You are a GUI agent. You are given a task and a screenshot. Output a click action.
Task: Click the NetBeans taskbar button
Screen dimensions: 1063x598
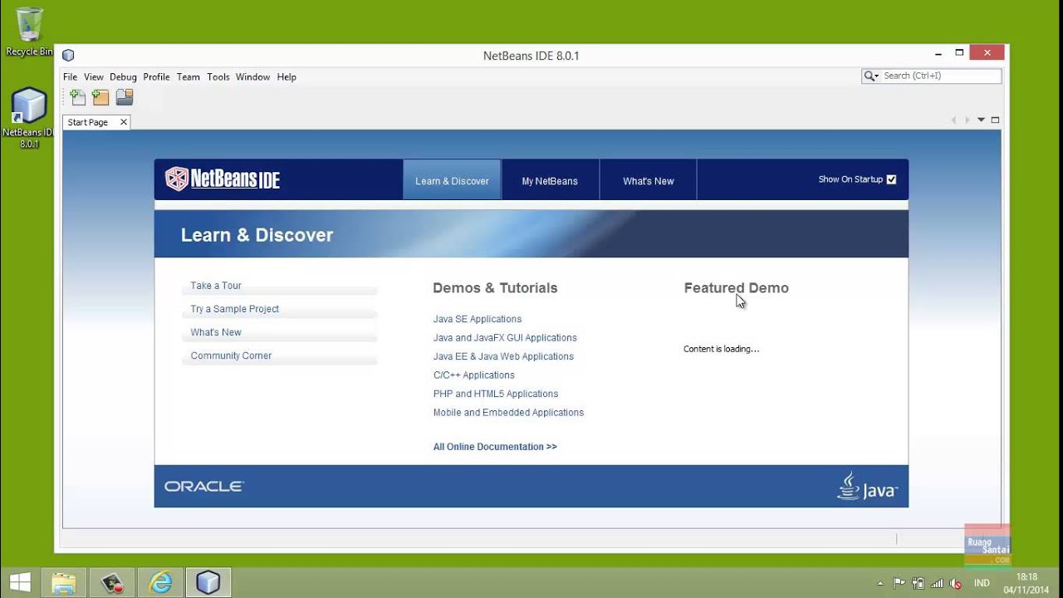point(208,583)
